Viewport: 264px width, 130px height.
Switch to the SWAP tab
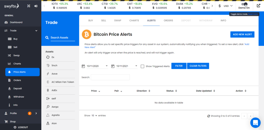point(118,20)
